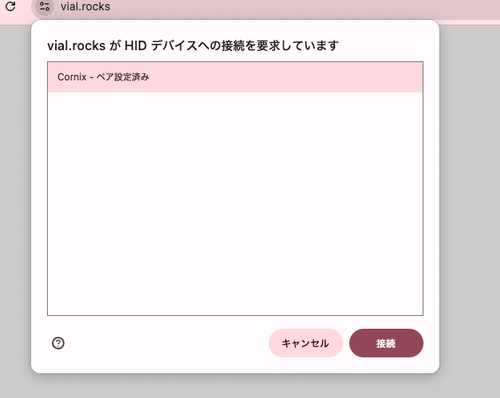The width and height of the screenshot is (500, 398).
Task: Click the ペア設定済み paired label
Action: click(x=123, y=77)
